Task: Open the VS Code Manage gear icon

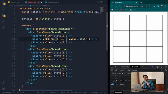Action: (3, 88)
